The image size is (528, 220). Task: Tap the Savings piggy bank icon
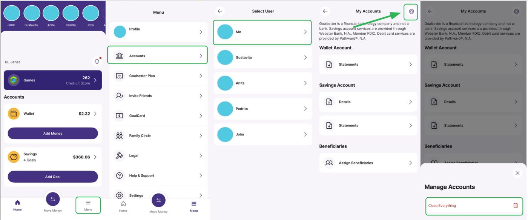tap(14, 157)
